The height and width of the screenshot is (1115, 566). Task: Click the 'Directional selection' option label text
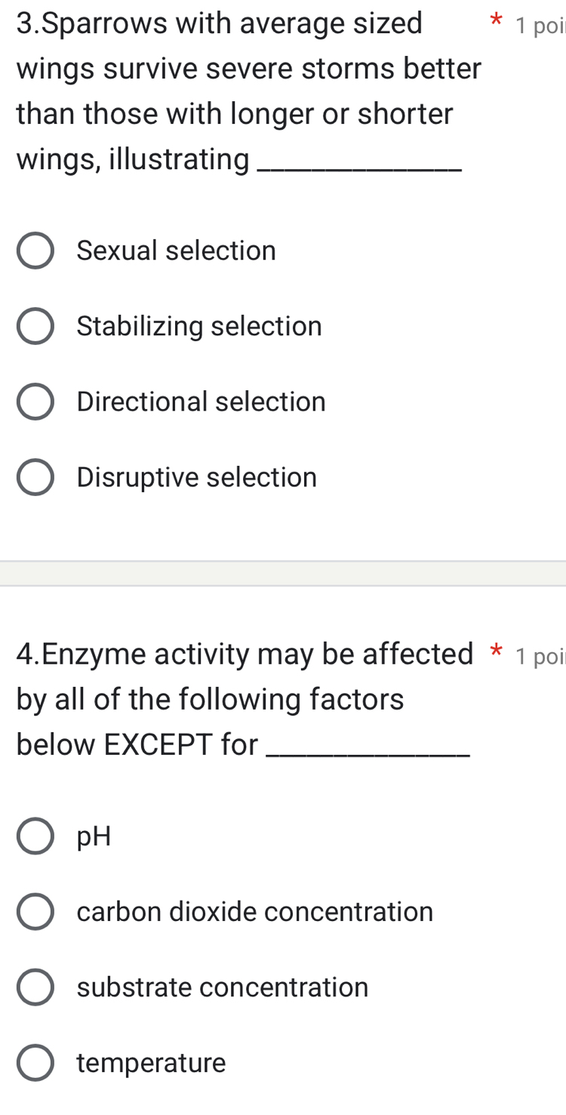click(201, 402)
